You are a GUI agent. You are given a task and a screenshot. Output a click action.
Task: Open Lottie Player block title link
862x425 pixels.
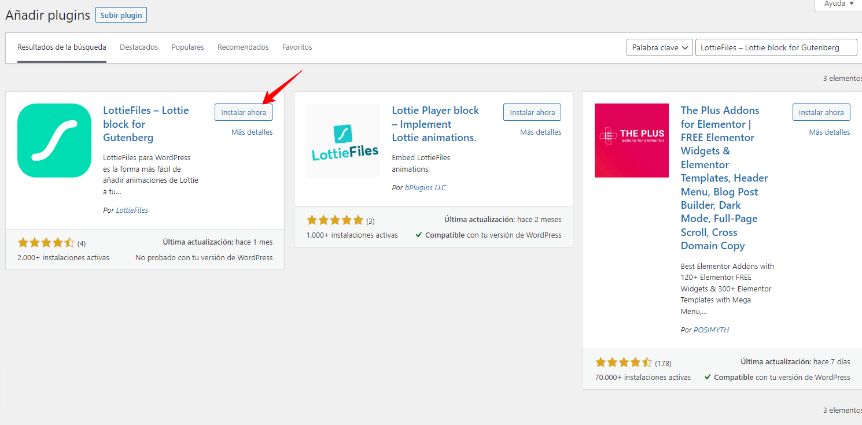(436, 124)
